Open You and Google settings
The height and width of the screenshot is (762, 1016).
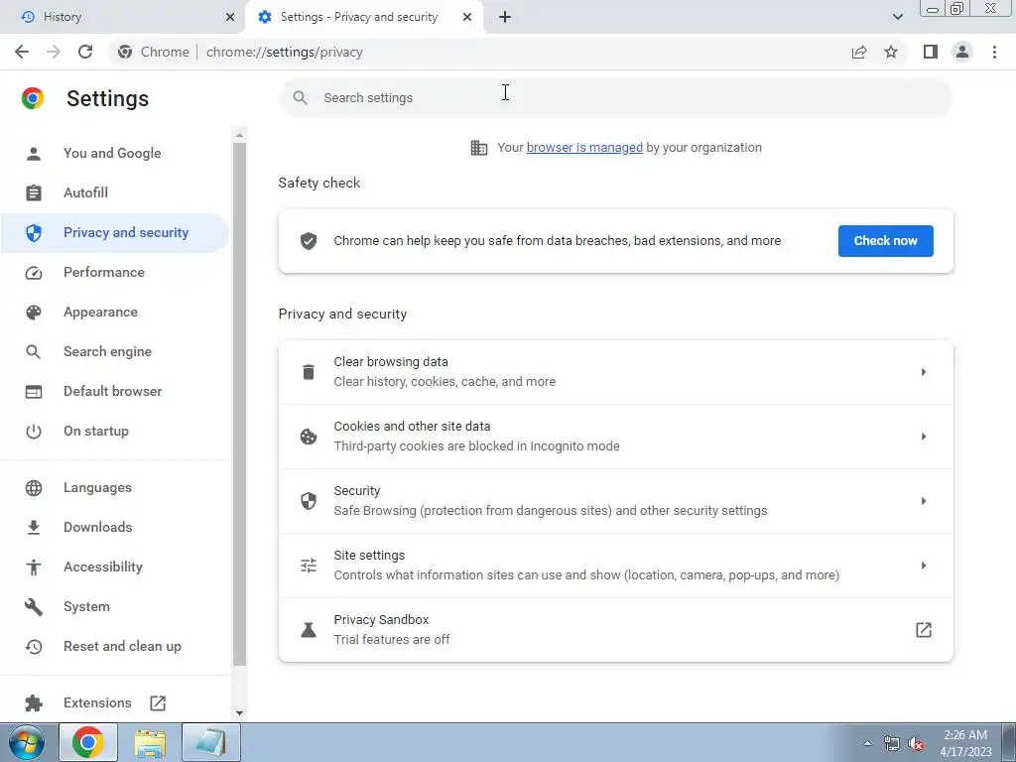pyautogui.click(x=115, y=154)
